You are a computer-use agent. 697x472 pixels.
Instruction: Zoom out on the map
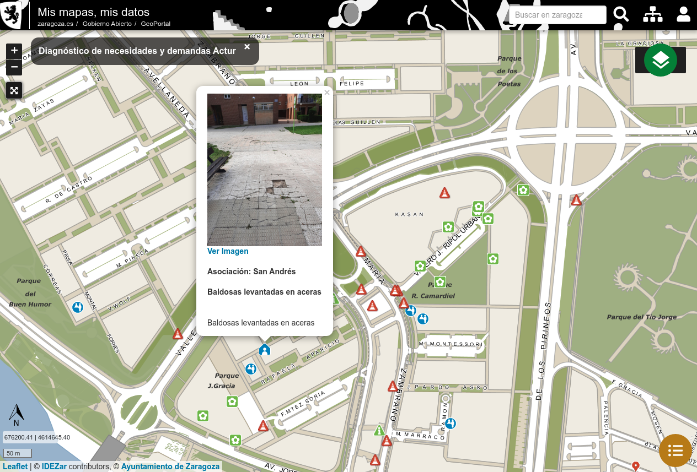[14, 67]
